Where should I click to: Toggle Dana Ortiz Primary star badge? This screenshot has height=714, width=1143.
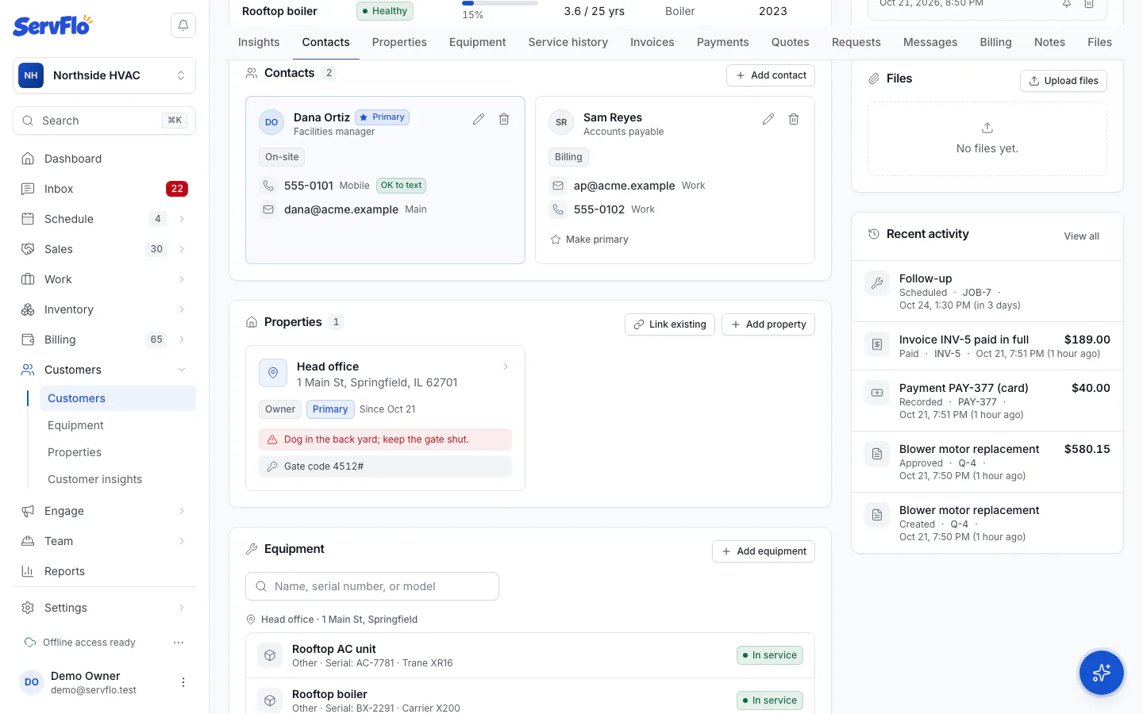(382, 117)
